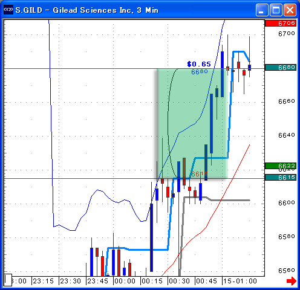300x290 pixels.
Task: Click the CQG icon in title bar
Action: point(8,10)
